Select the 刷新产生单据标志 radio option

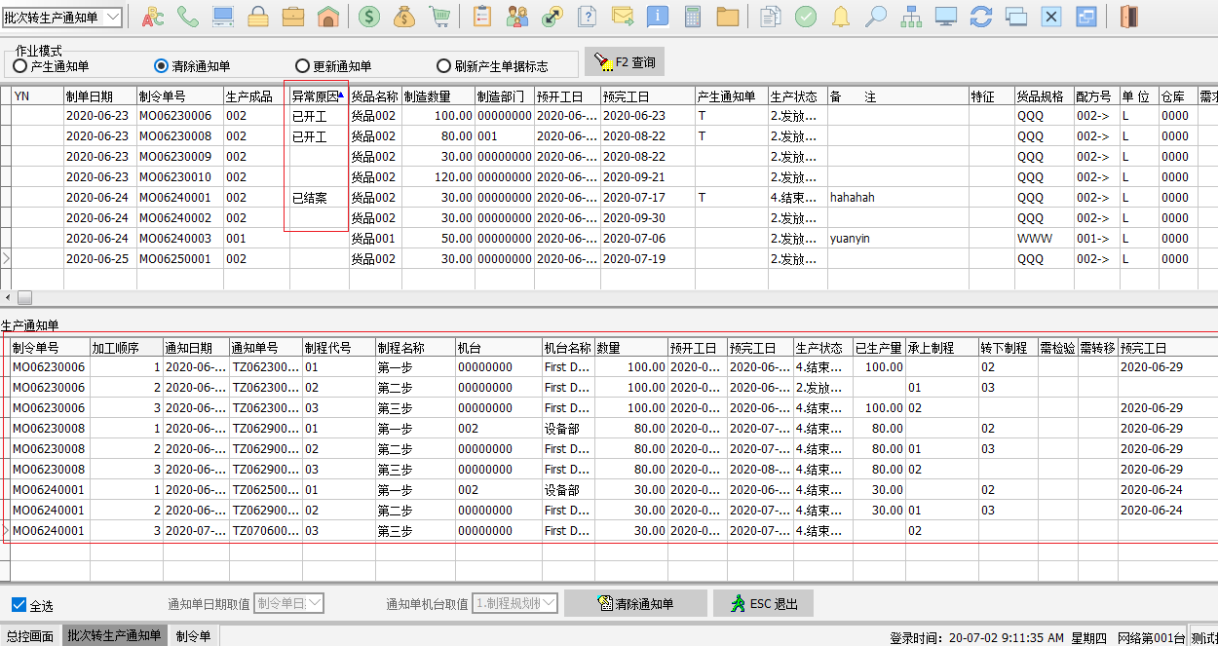pos(444,66)
